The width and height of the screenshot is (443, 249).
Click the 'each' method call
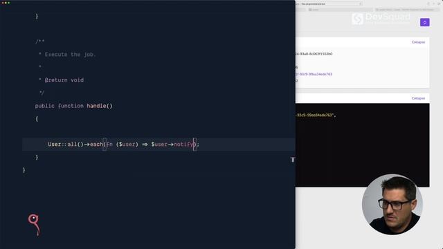(x=96, y=145)
